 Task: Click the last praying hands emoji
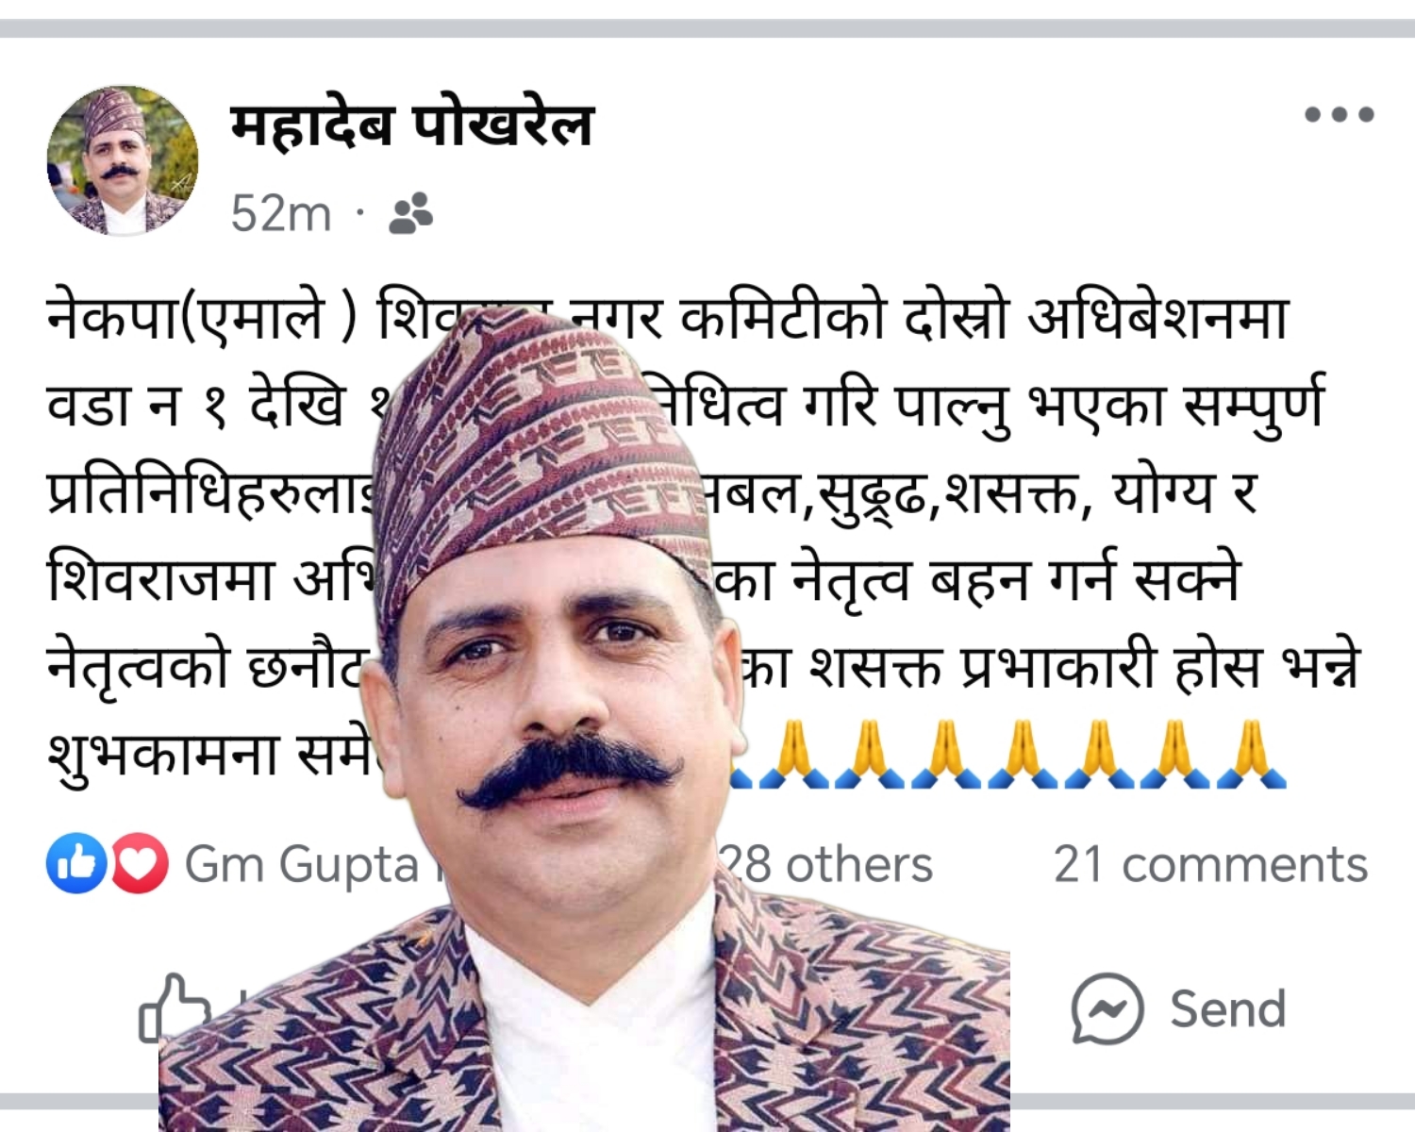click(1251, 755)
